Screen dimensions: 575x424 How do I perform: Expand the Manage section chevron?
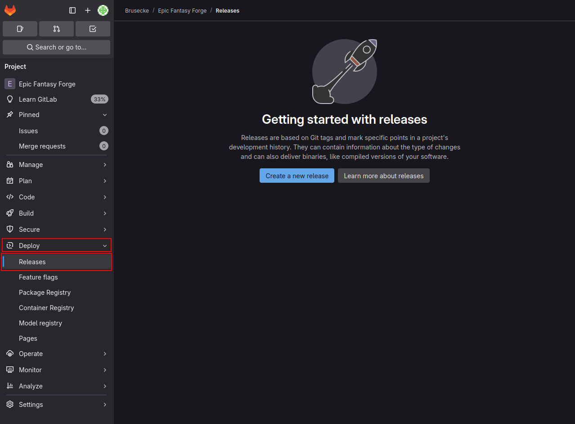click(105, 165)
